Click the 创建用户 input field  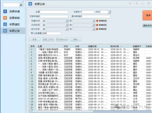tap(88, 12)
